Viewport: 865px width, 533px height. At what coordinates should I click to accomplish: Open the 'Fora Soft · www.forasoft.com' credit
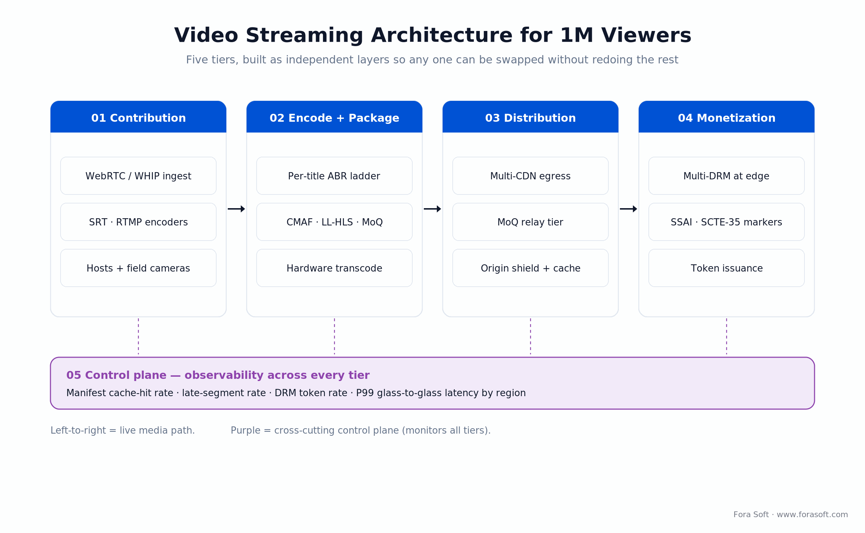(791, 515)
